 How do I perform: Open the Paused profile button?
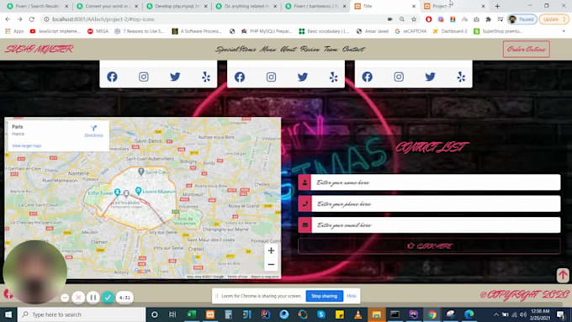point(522,19)
